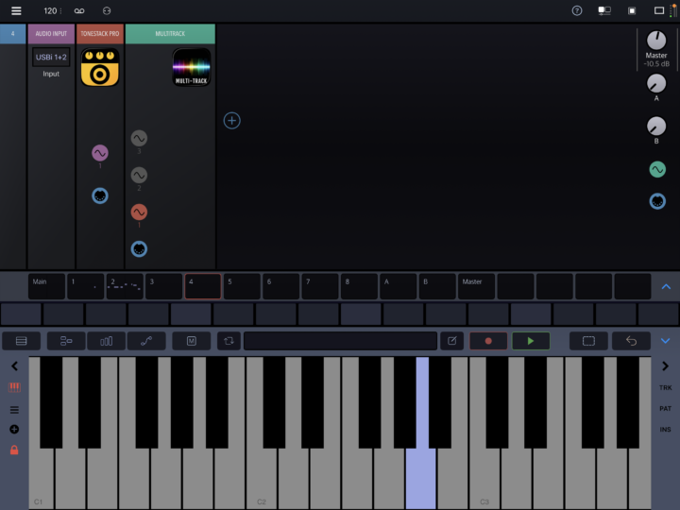Viewport: 680px width, 510px height.
Task: Select pattern slot 2
Action: [x=125, y=286]
